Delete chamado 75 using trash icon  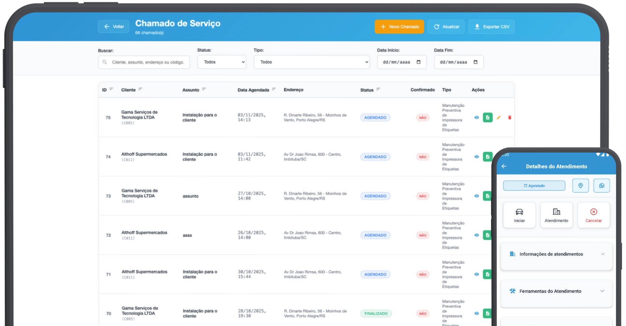(x=510, y=118)
